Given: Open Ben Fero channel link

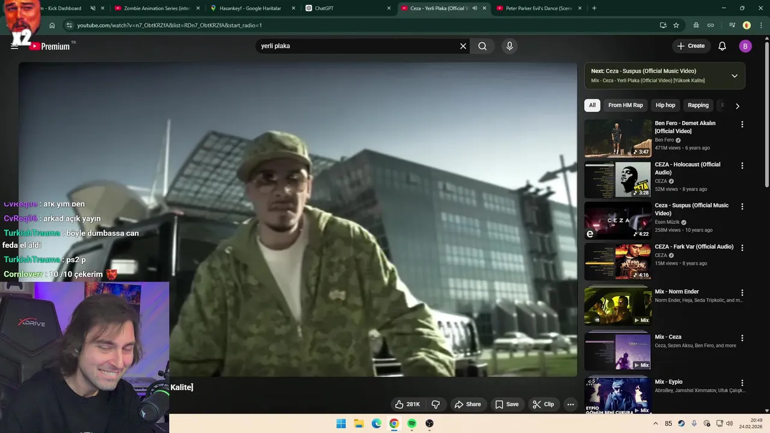Looking at the screenshot, I should (x=664, y=140).
